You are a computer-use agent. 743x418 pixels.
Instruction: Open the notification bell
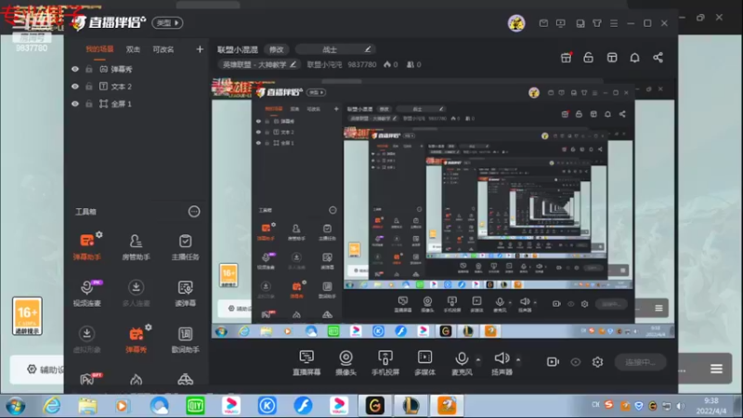click(634, 58)
